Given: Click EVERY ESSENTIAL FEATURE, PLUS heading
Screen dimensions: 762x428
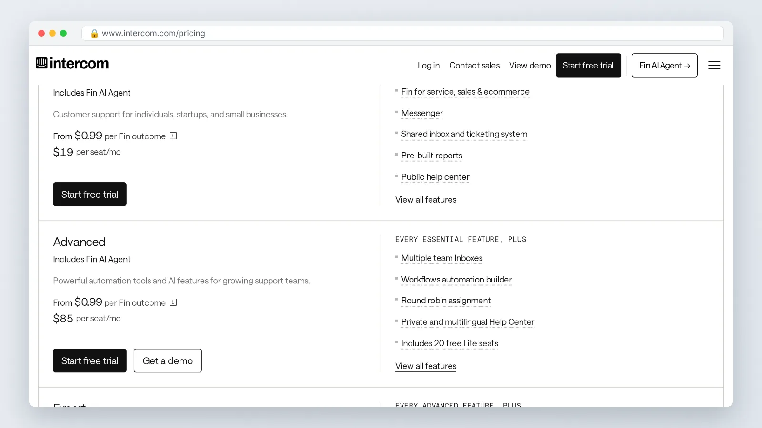Looking at the screenshot, I should coord(461,239).
